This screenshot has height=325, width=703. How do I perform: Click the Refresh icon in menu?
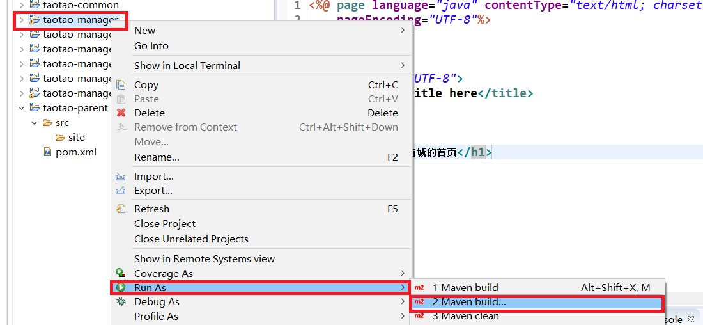click(121, 209)
